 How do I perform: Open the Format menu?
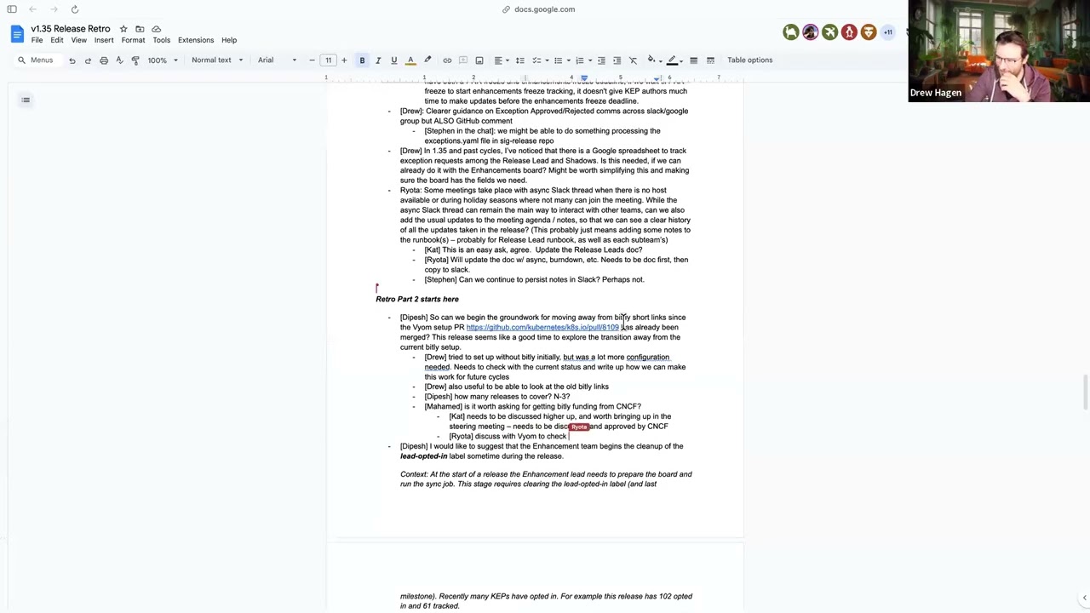pos(133,40)
